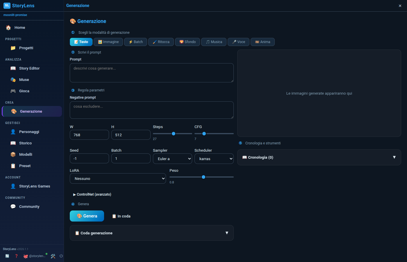
Task: Open the LoRA dropdown showing Nessuno
Action: (x=118, y=178)
